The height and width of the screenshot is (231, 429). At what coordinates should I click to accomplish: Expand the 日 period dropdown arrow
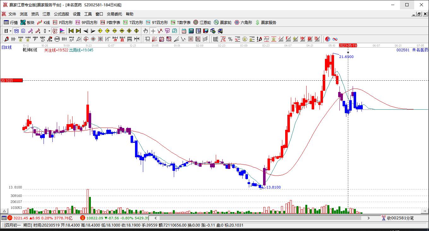coord(10,31)
